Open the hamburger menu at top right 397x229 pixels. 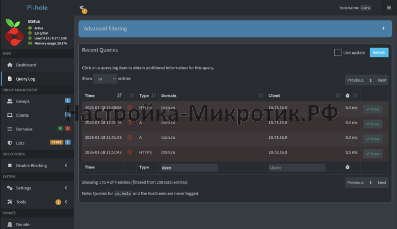click(389, 7)
